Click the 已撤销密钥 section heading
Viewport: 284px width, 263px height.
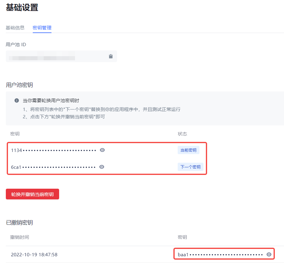pyautogui.click(x=19, y=223)
